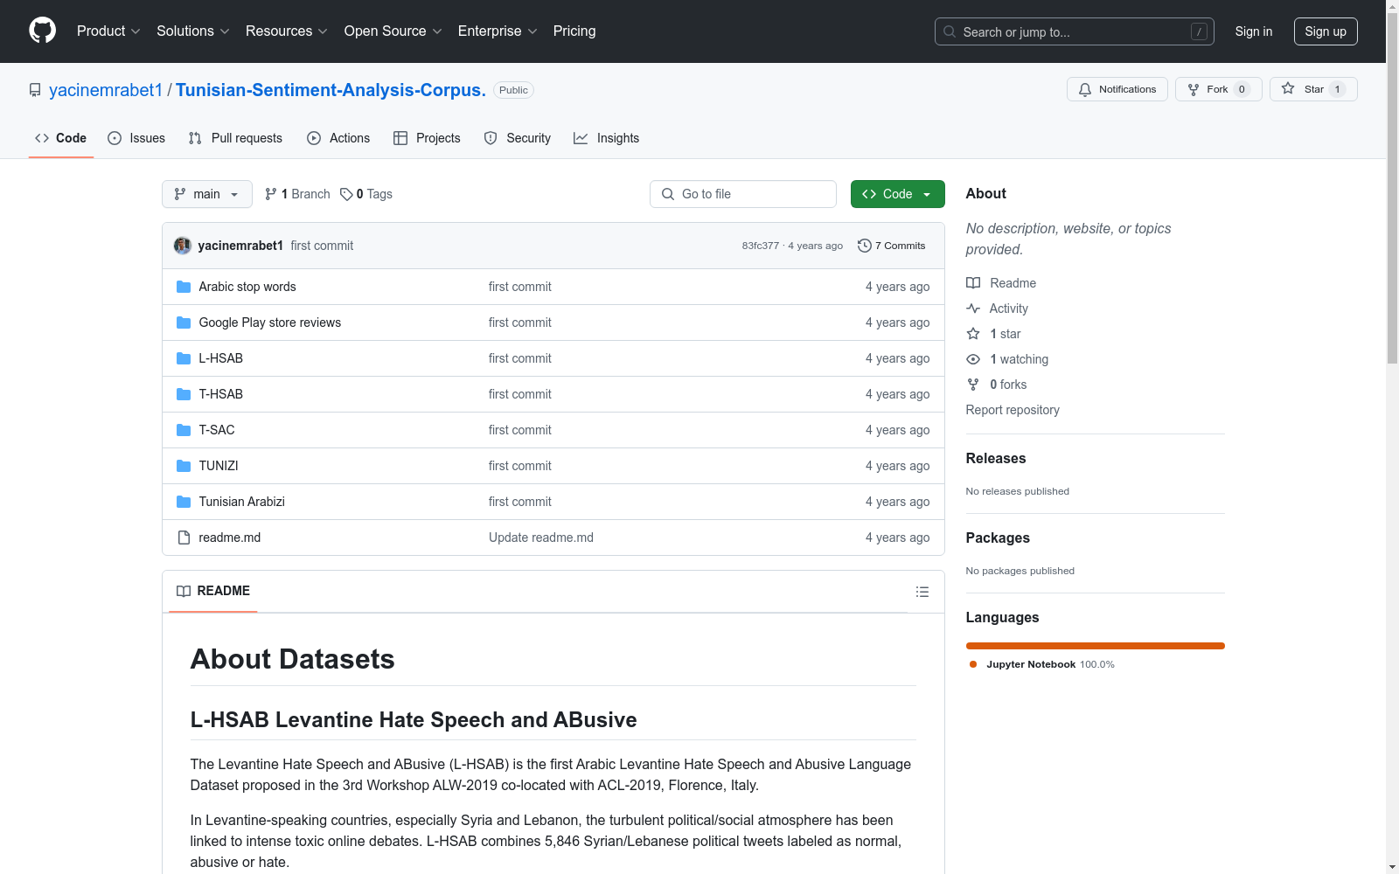Open the yacinemrabet1 owner link

[x=106, y=90]
